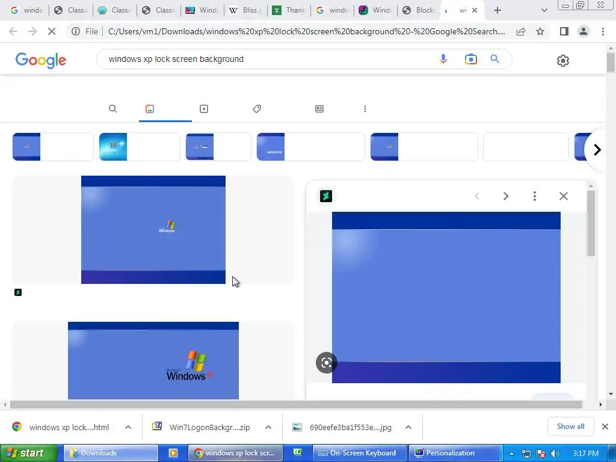Select the Images tab

click(x=150, y=109)
